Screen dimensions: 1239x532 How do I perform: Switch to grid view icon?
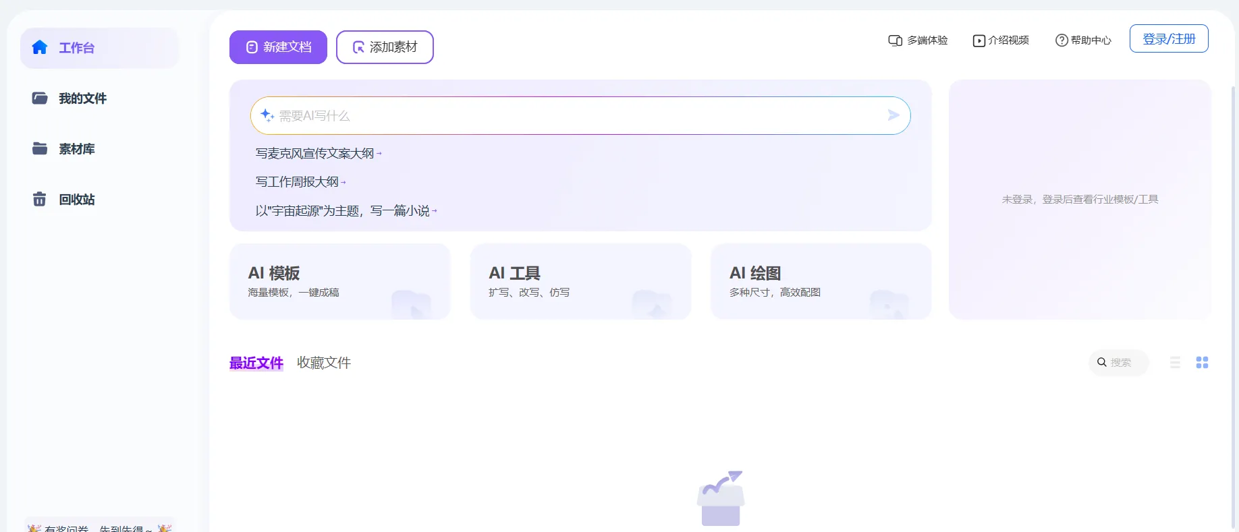coord(1202,363)
